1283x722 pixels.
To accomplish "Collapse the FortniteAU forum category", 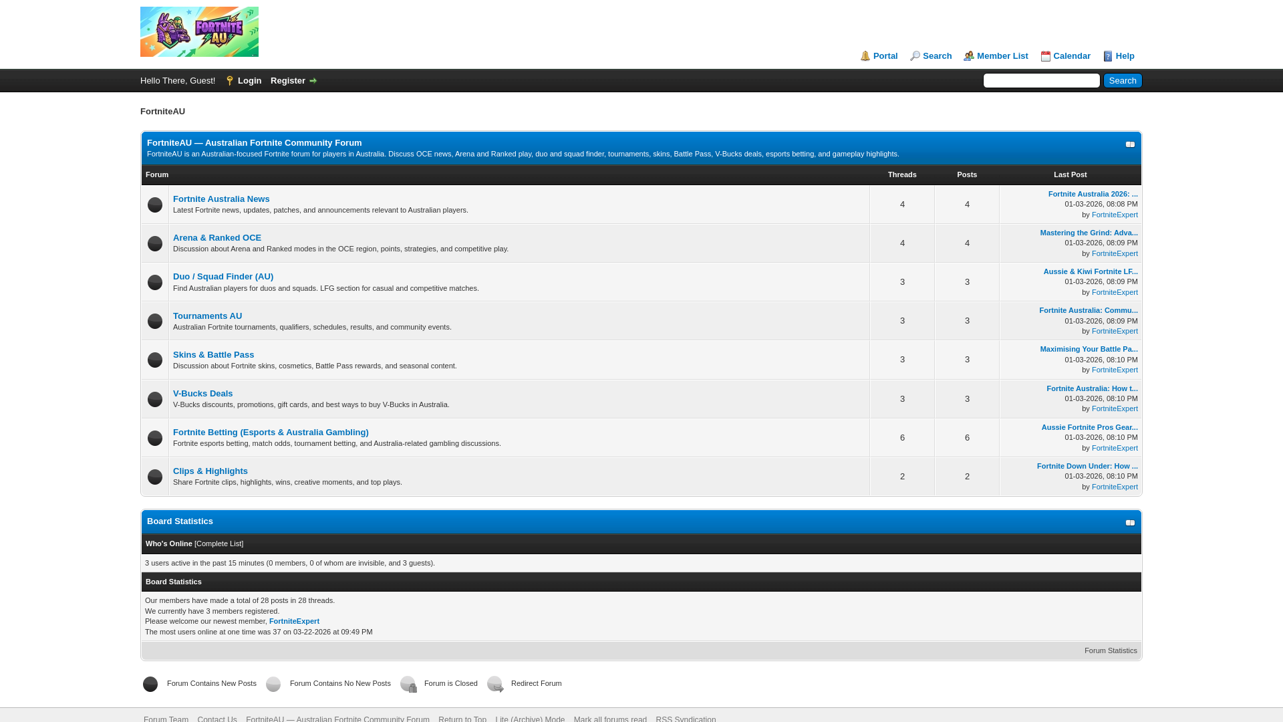I will 1130,144.
